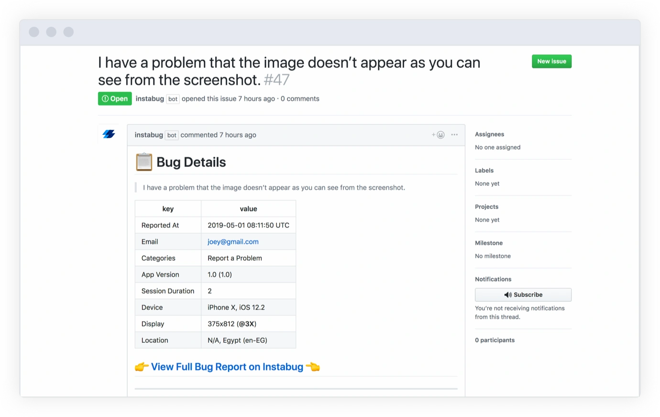This screenshot has width=660, height=417.
Task: Select the Display value 375x812 (@3X)
Action: coord(248,324)
